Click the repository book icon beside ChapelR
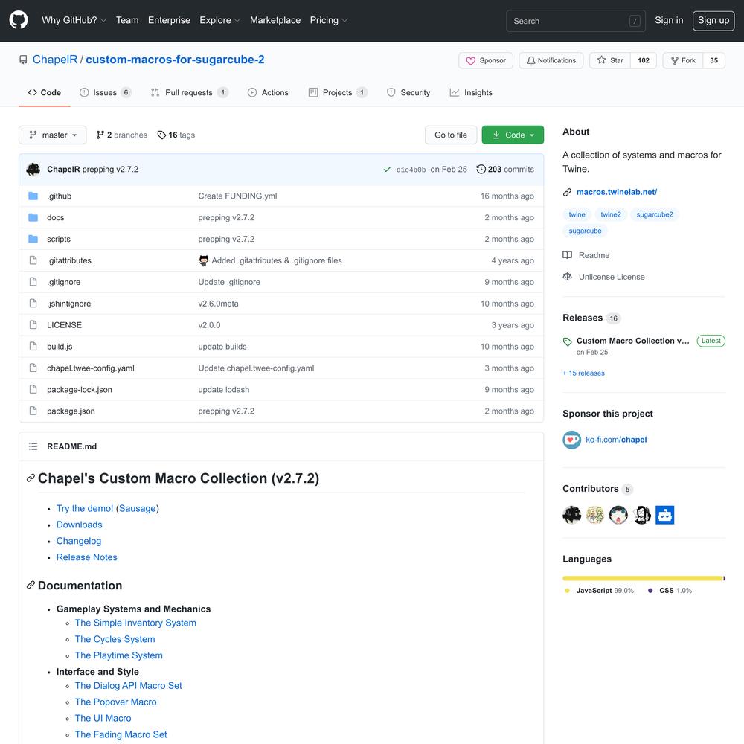Image resolution: width=744 pixels, height=744 pixels. click(23, 60)
